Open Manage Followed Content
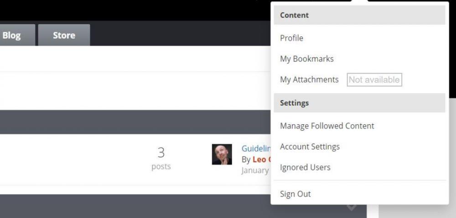The height and width of the screenshot is (218, 456). coord(327,126)
